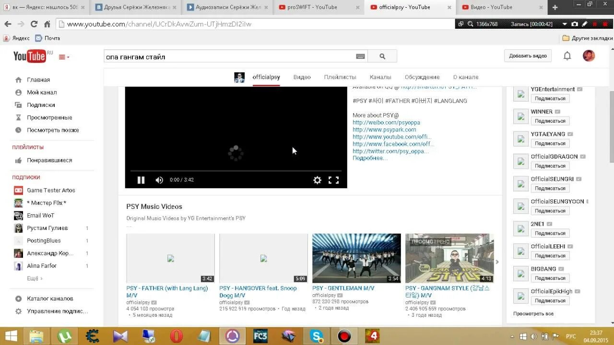Click Просмотреть все channels link

click(x=533, y=314)
